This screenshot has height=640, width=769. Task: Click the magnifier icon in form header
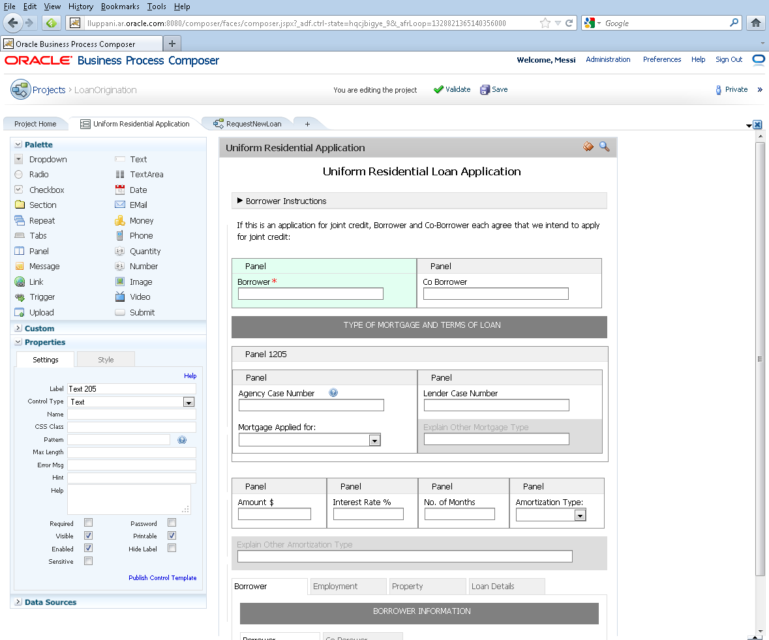604,147
